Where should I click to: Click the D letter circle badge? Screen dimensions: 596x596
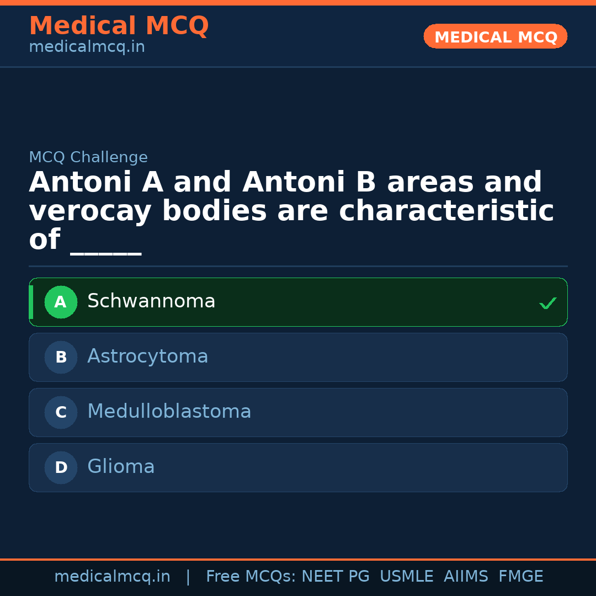(x=61, y=467)
